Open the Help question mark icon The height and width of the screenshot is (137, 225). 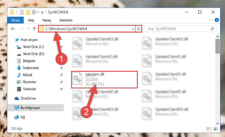[x=217, y=20]
